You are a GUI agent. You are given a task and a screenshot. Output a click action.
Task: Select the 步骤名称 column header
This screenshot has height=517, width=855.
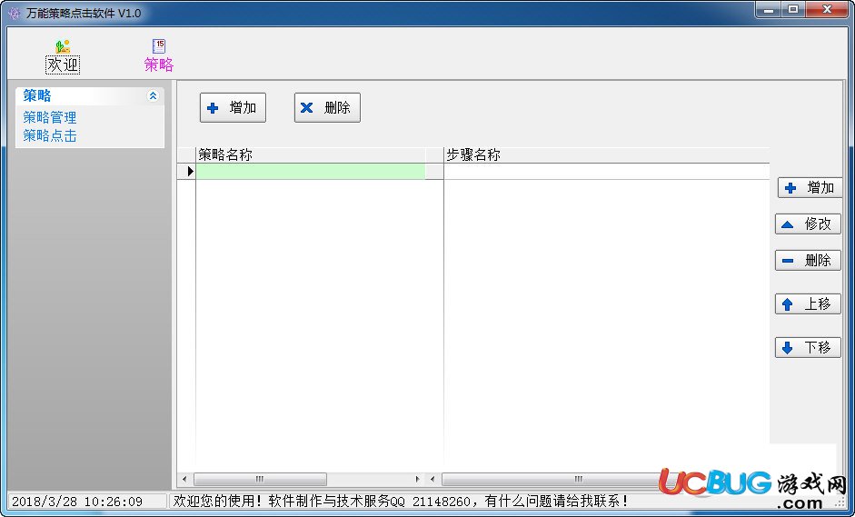coord(606,154)
